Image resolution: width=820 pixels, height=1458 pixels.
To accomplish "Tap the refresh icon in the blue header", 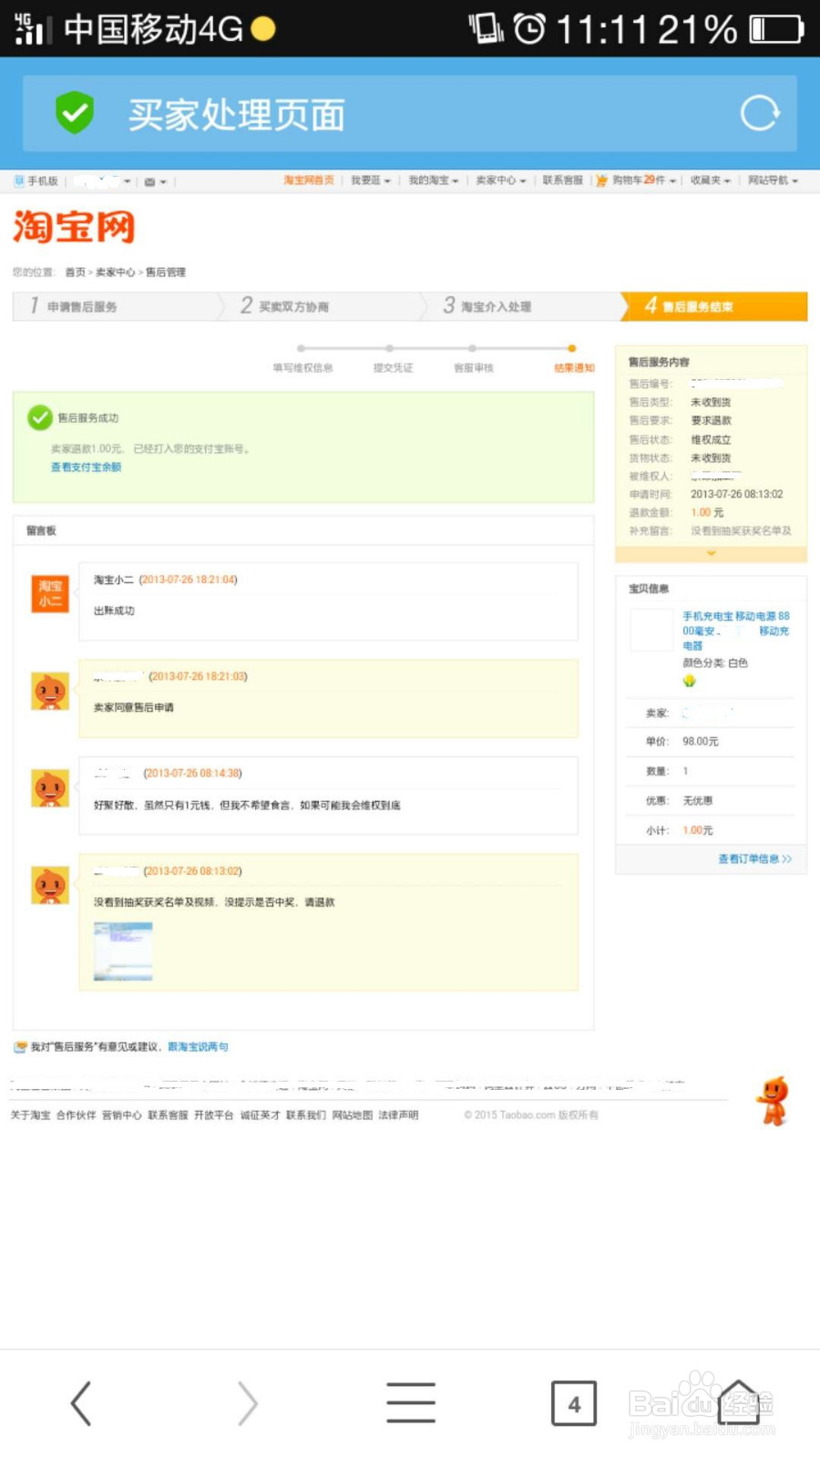I will click(759, 113).
